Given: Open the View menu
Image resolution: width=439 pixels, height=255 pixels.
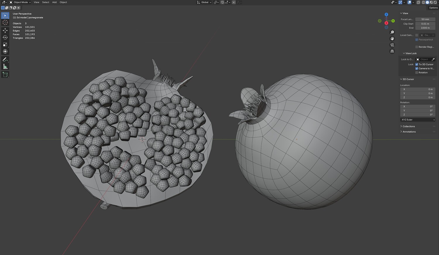Looking at the screenshot, I should click(36, 2).
